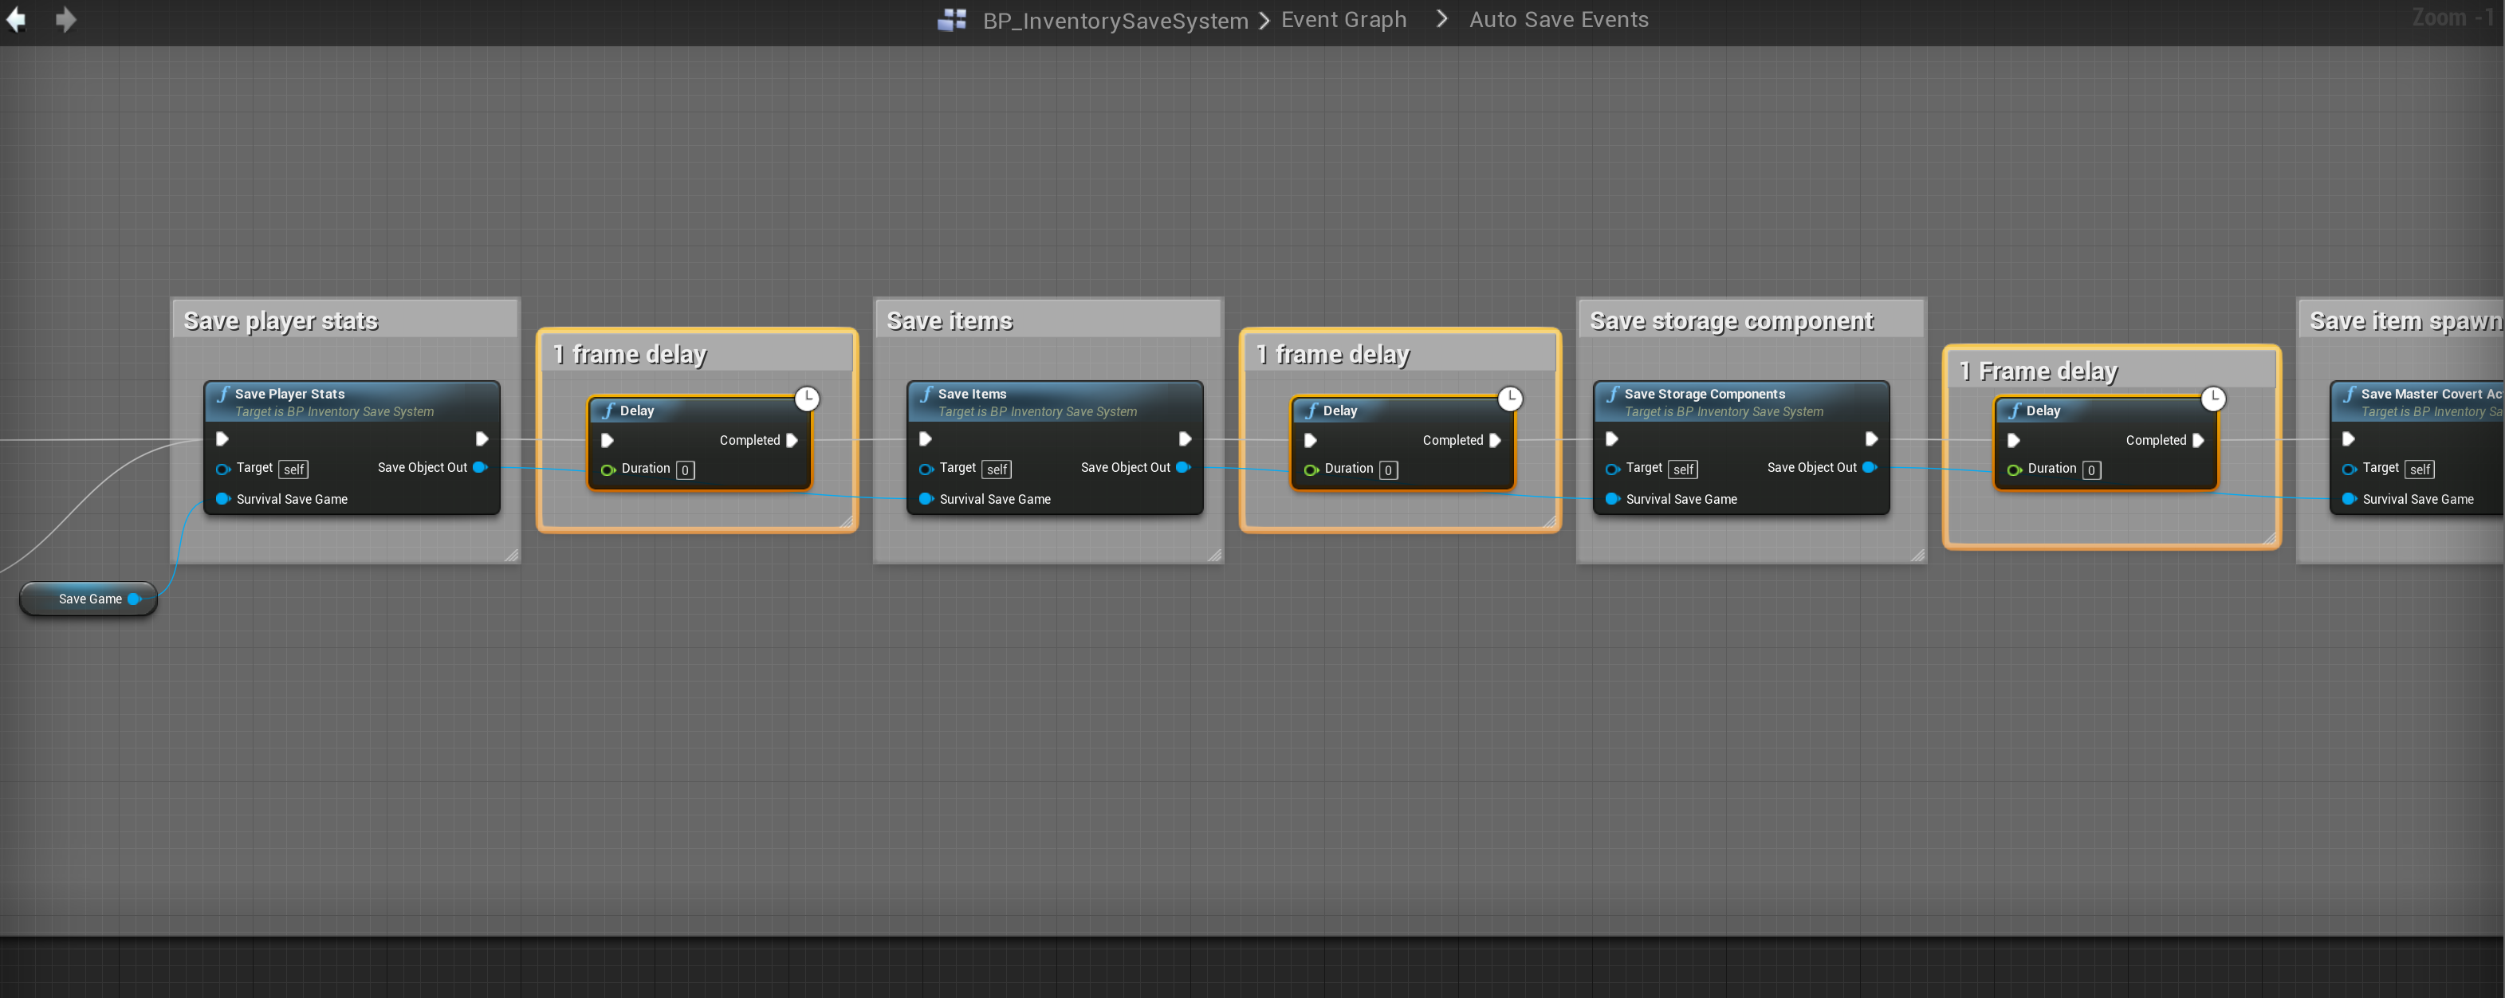This screenshot has width=2505, height=998.
Task: Go to Event Graph breadcrumb
Action: pyautogui.click(x=1343, y=19)
